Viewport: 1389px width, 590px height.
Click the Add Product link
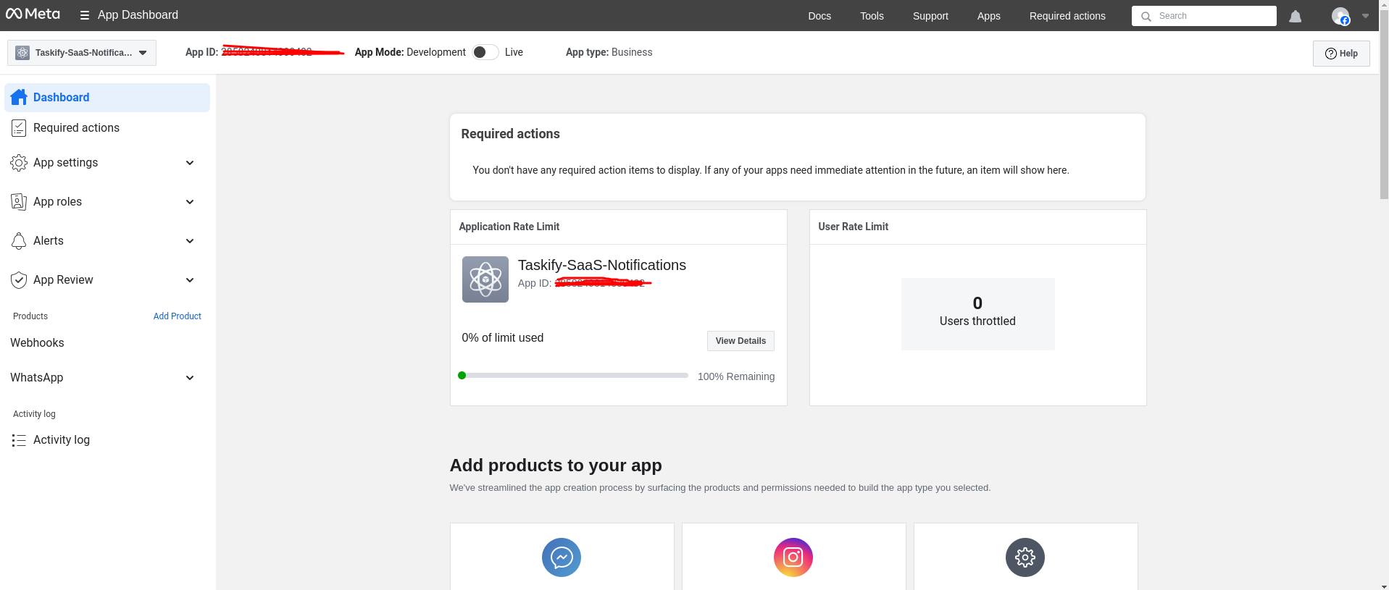click(x=177, y=316)
